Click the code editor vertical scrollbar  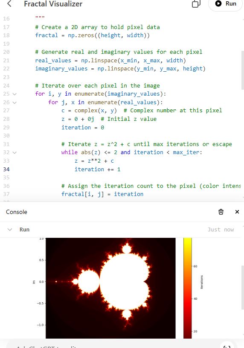(242, 70)
